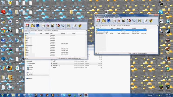This screenshot has width=173, height=97.
Task: Select the font folder in minecraft.jar
Action: point(27,47)
